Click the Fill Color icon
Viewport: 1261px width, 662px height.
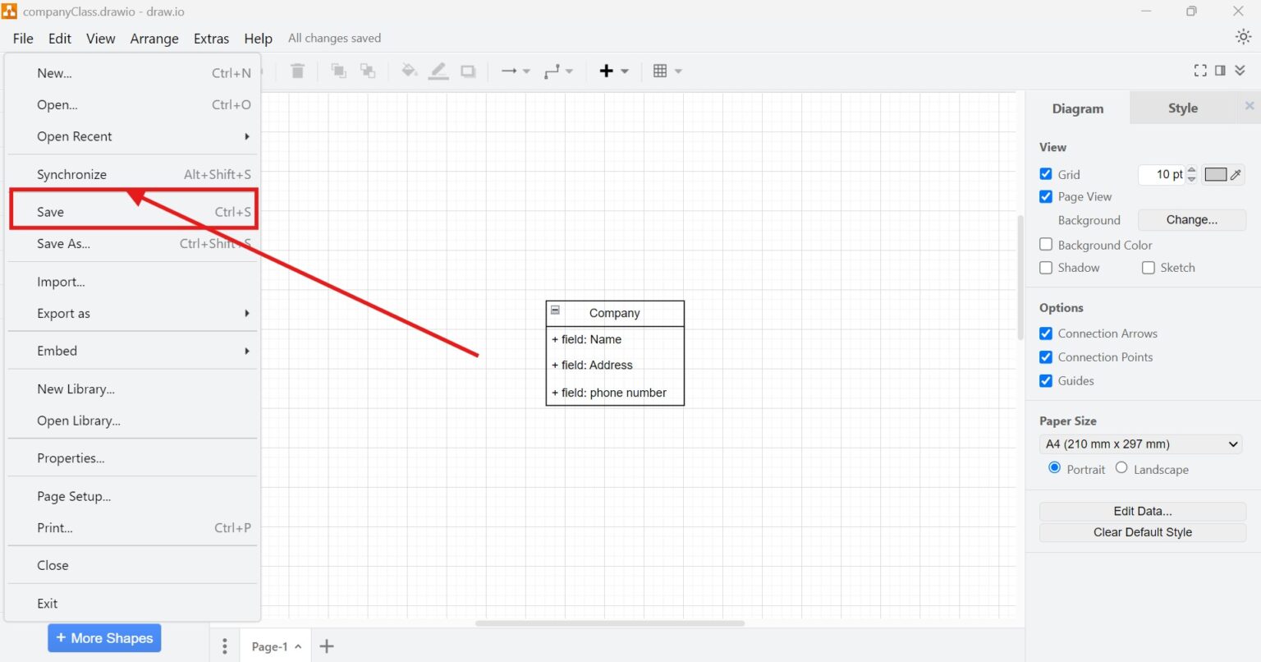(409, 71)
